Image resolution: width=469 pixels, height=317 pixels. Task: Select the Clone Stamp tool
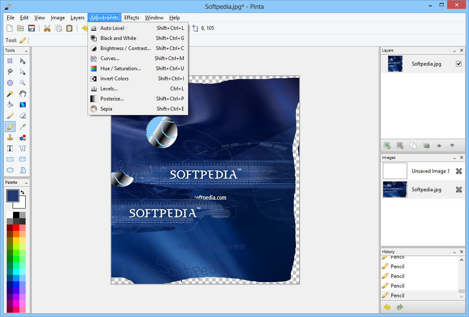10,137
